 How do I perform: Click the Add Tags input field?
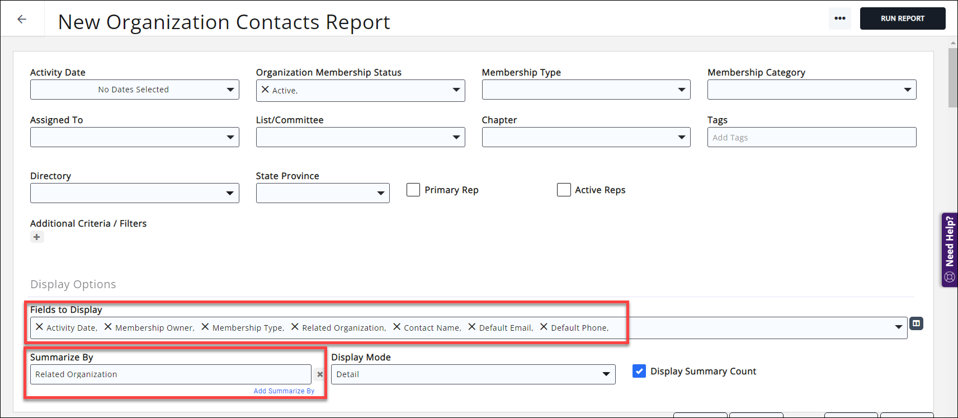(x=811, y=138)
